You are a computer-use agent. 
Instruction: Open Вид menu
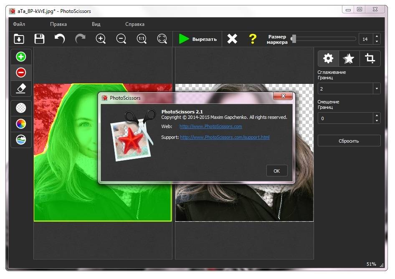[96, 24]
